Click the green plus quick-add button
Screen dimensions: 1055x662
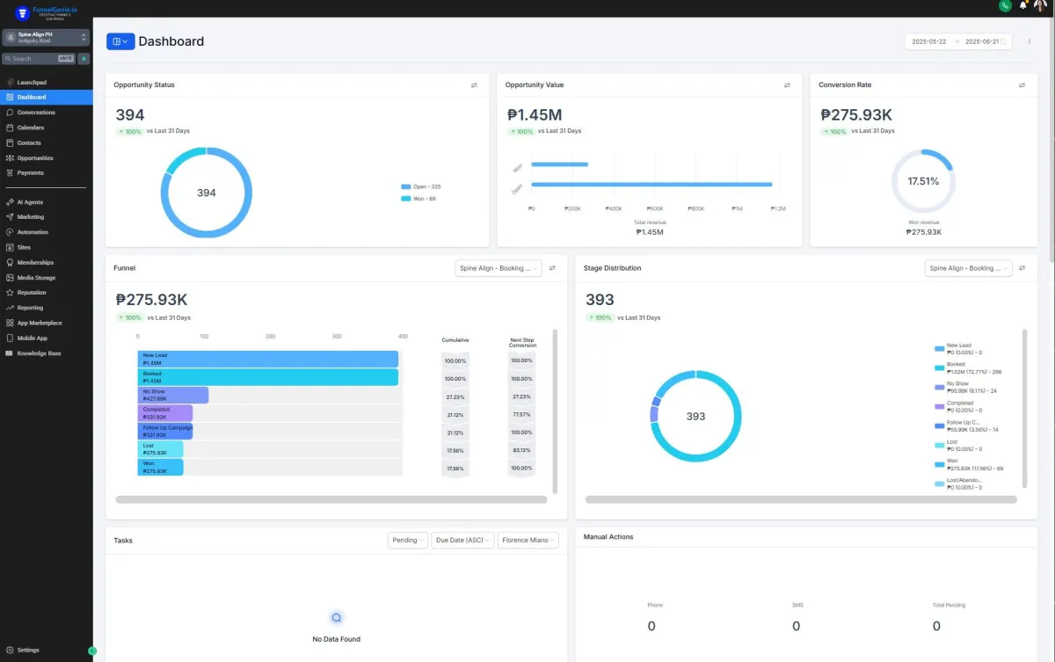tap(84, 58)
